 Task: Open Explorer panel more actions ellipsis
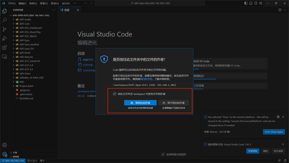(x=54, y=10)
